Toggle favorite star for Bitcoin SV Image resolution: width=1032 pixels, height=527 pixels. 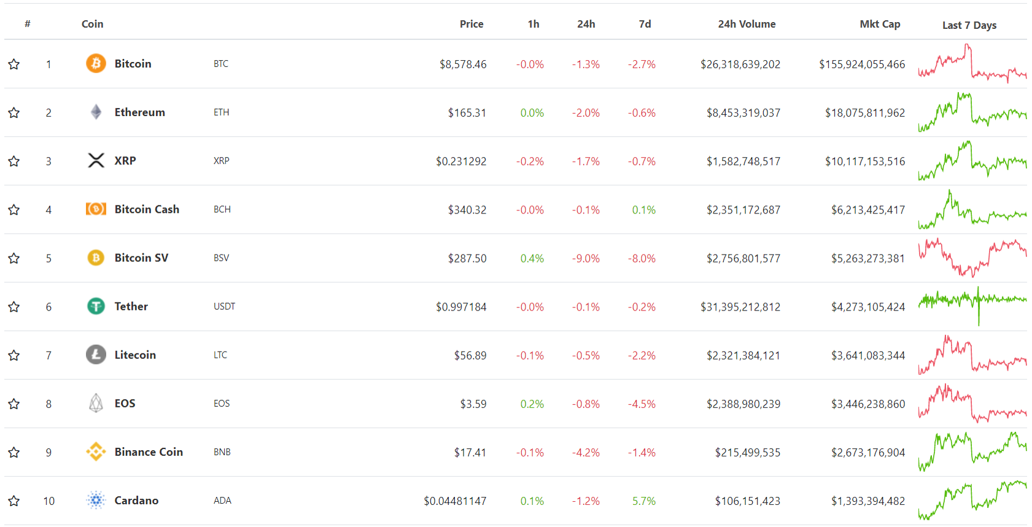click(14, 258)
